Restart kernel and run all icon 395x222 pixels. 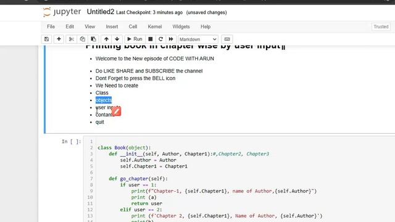click(x=171, y=39)
